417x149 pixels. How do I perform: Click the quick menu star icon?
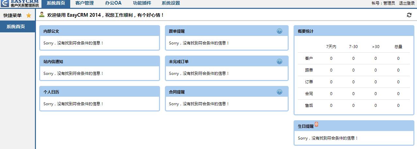(x=29, y=15)
